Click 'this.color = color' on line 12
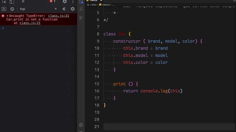The height and width of the screenshot is (132, 236). click(x=145, y=62)
